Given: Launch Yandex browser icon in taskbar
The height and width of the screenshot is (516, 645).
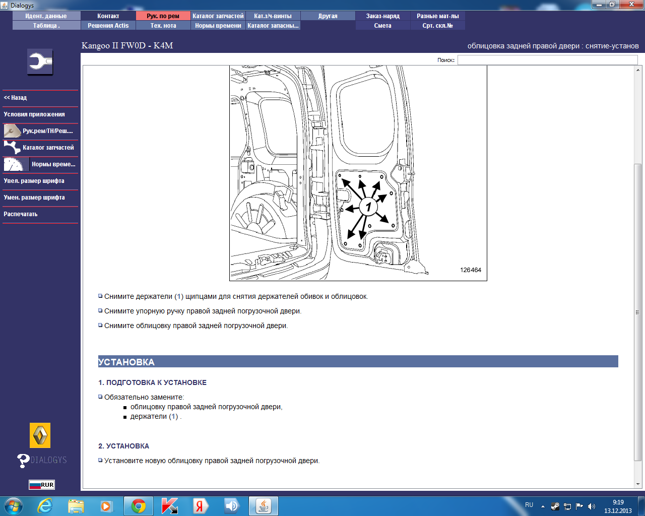Looking at the screenshot, I should coord(201,506).
